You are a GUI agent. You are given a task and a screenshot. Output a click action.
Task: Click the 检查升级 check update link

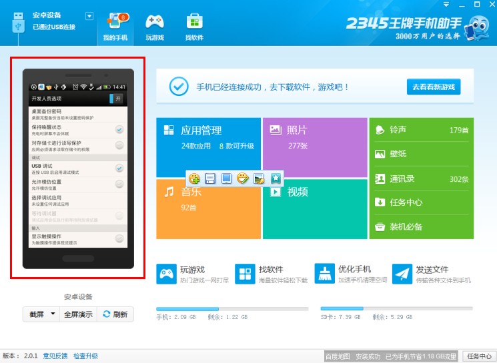tap(85, 356)
